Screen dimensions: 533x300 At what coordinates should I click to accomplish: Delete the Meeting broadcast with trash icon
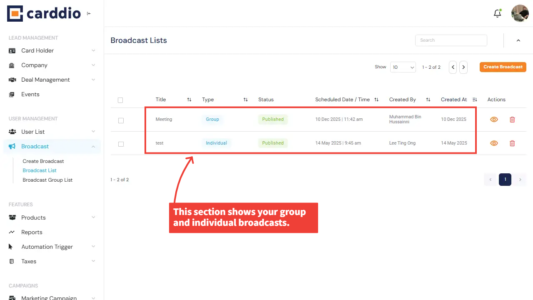[x=512, y=119]
